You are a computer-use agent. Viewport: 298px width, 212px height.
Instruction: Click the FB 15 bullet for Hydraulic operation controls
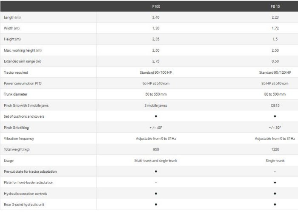click(275, 194)
